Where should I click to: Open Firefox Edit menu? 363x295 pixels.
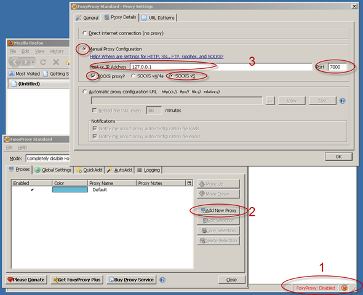pyautogui.click(x=25, y=51)
